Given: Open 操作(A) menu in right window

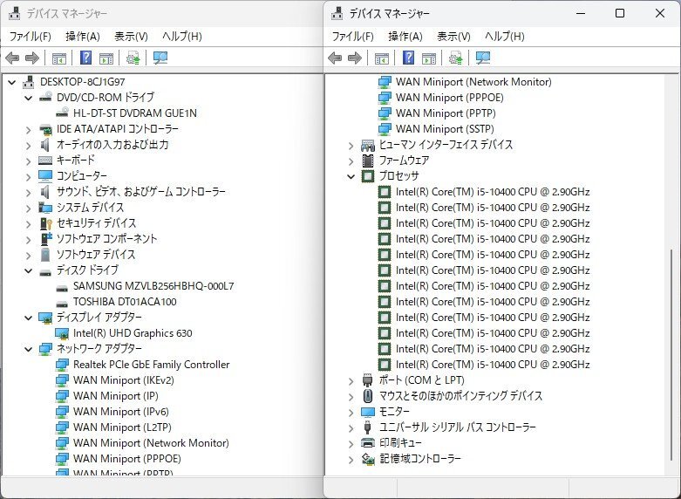Looking at the screenshot, I should [405, 37].
